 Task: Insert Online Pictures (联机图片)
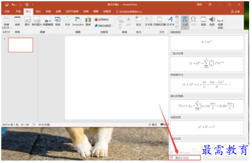pyautogui.click(x=37, y=21)
